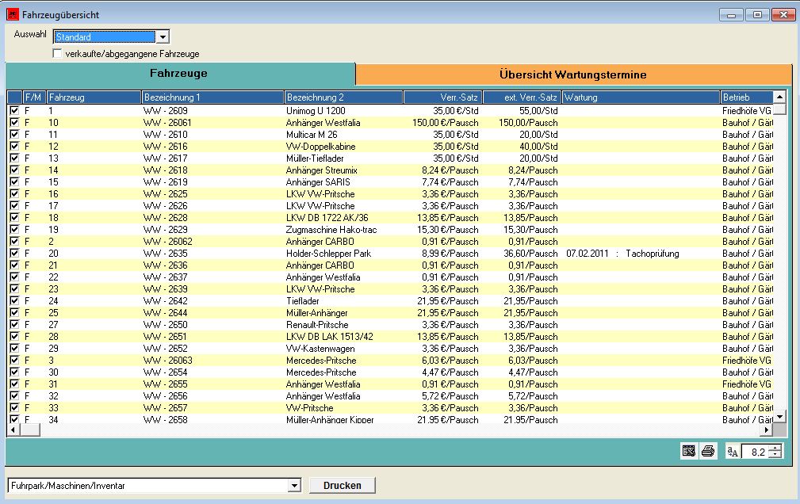800x504 pixels.
Task: Select the Fahrzeuge tab
Action: pos(179,74)
